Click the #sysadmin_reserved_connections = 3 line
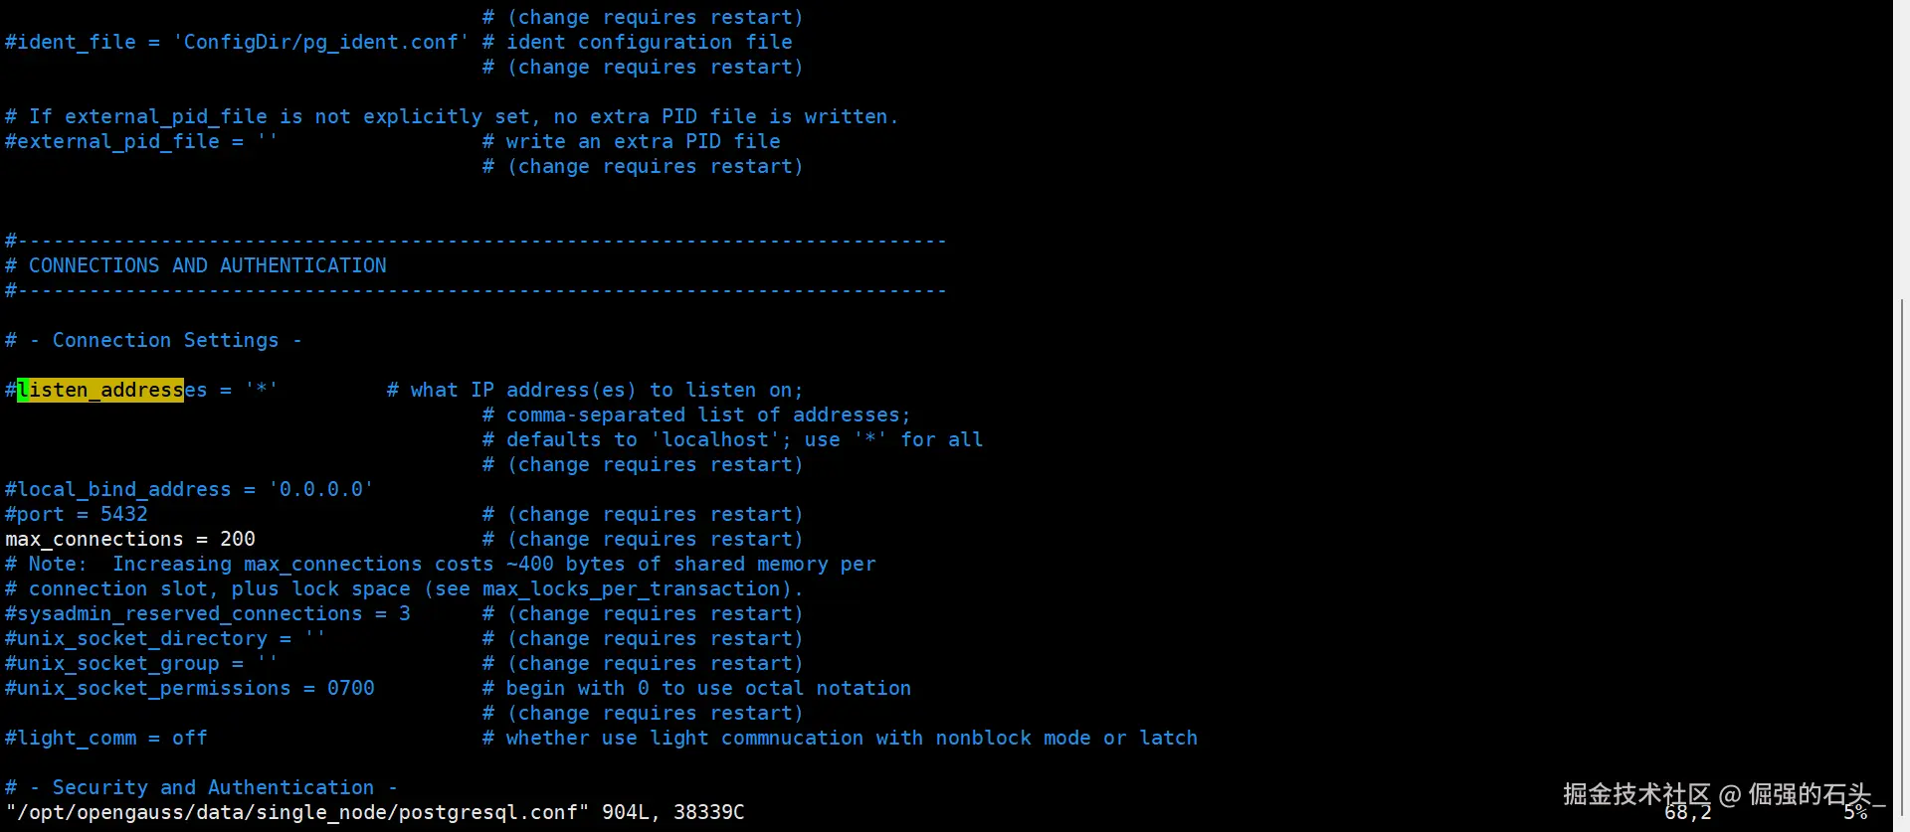The width and height of the screenshot is (1910, 832). pyautogui.click(x=208, y=613)
